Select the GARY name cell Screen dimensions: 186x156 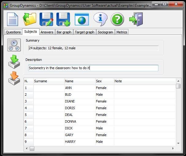click(80, 135)
